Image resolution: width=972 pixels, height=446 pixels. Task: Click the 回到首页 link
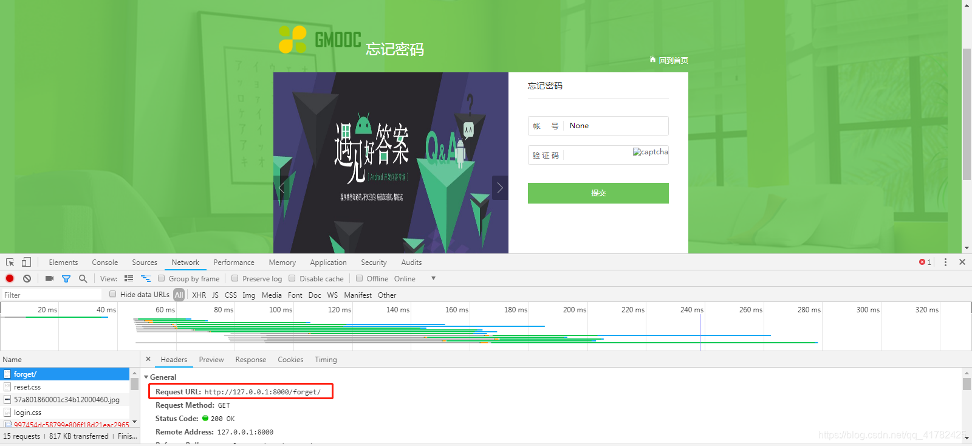[x=673, y=60]
